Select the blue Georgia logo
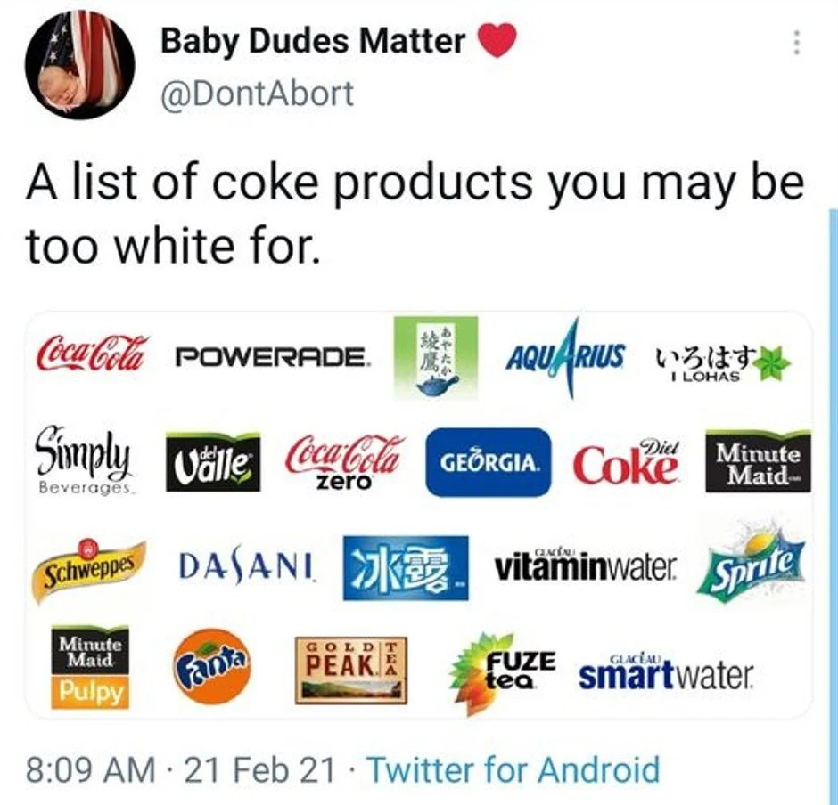This screenshot has width=838, height=805. 488,462
